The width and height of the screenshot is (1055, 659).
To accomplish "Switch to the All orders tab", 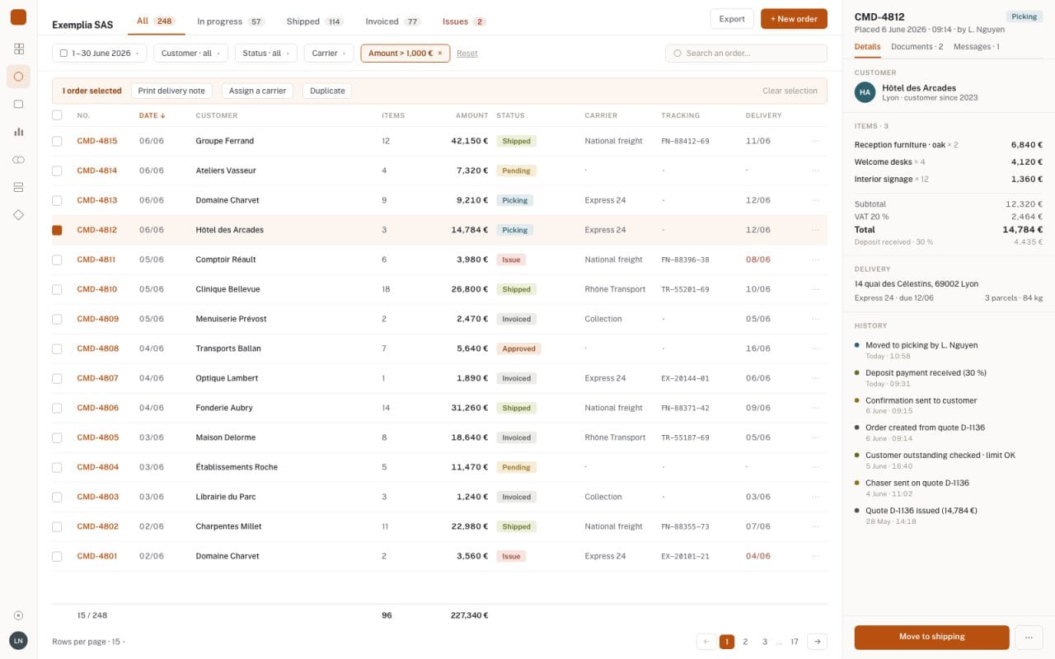I will [x=156, y=21].
